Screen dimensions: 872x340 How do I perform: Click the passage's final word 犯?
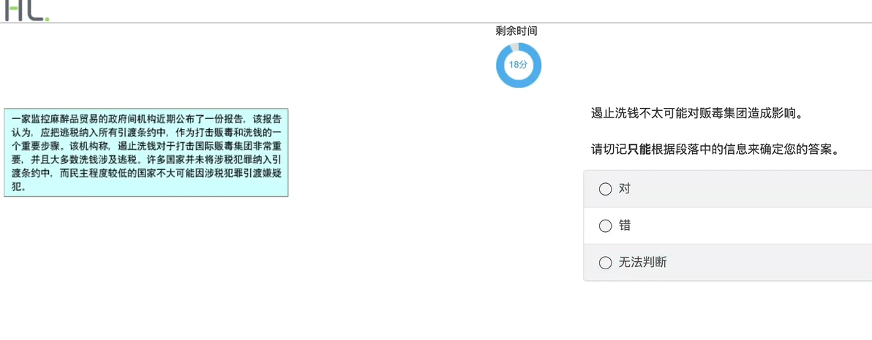tap(15, 188)
